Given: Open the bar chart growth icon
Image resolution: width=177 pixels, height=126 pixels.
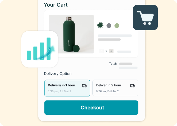Looking at the screenshot, I should coord(40,49).
